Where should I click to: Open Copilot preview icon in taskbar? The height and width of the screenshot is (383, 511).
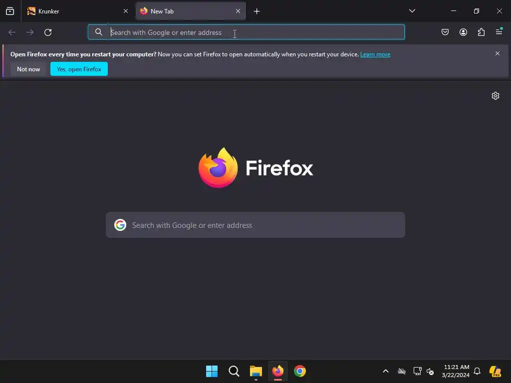496,371
